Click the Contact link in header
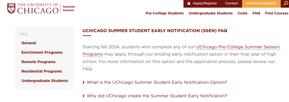The width and height of the screenshot is (289, 102). coord(232,3)
